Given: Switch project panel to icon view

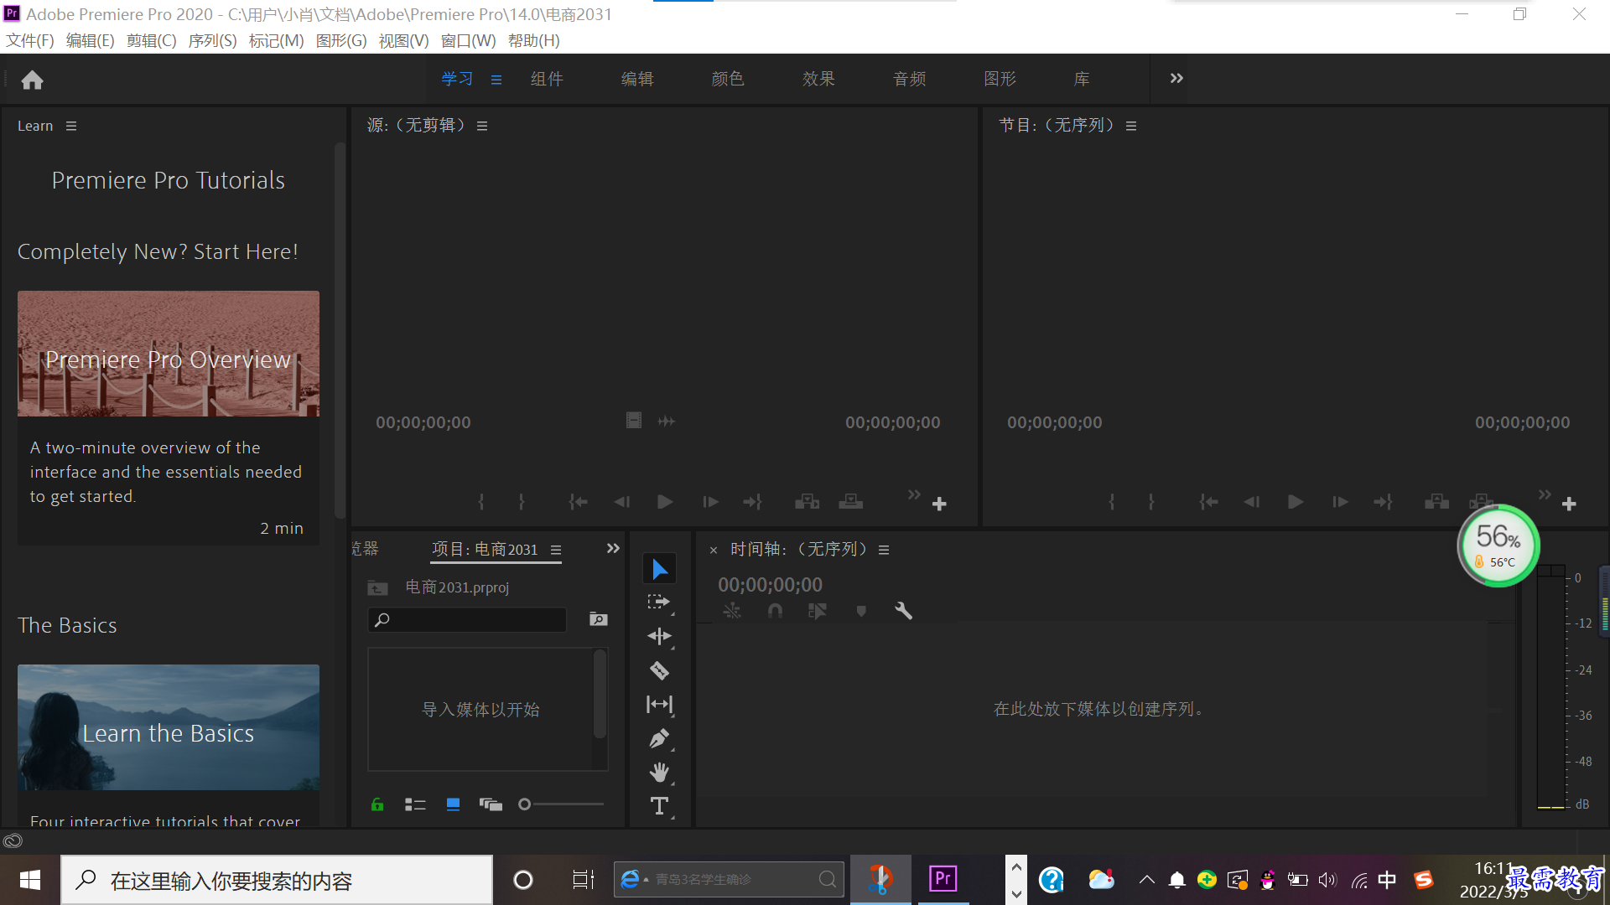Looking at the screenshot, I should [453, 804].
